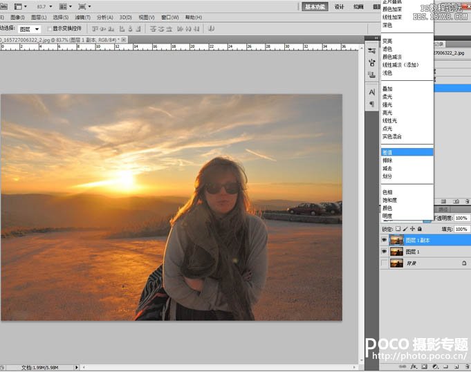
Task: Click the align left edges icon
Action: (122, 29)
